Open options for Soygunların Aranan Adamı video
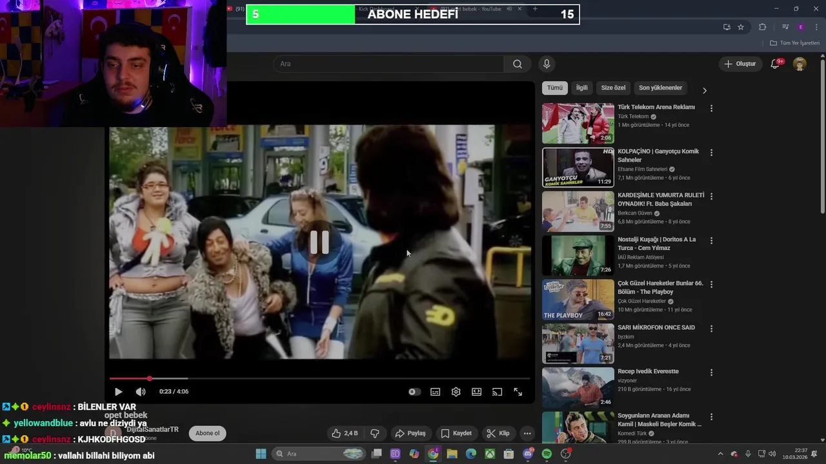Screen dimensions: 826x464 click(x=711, y=416)
